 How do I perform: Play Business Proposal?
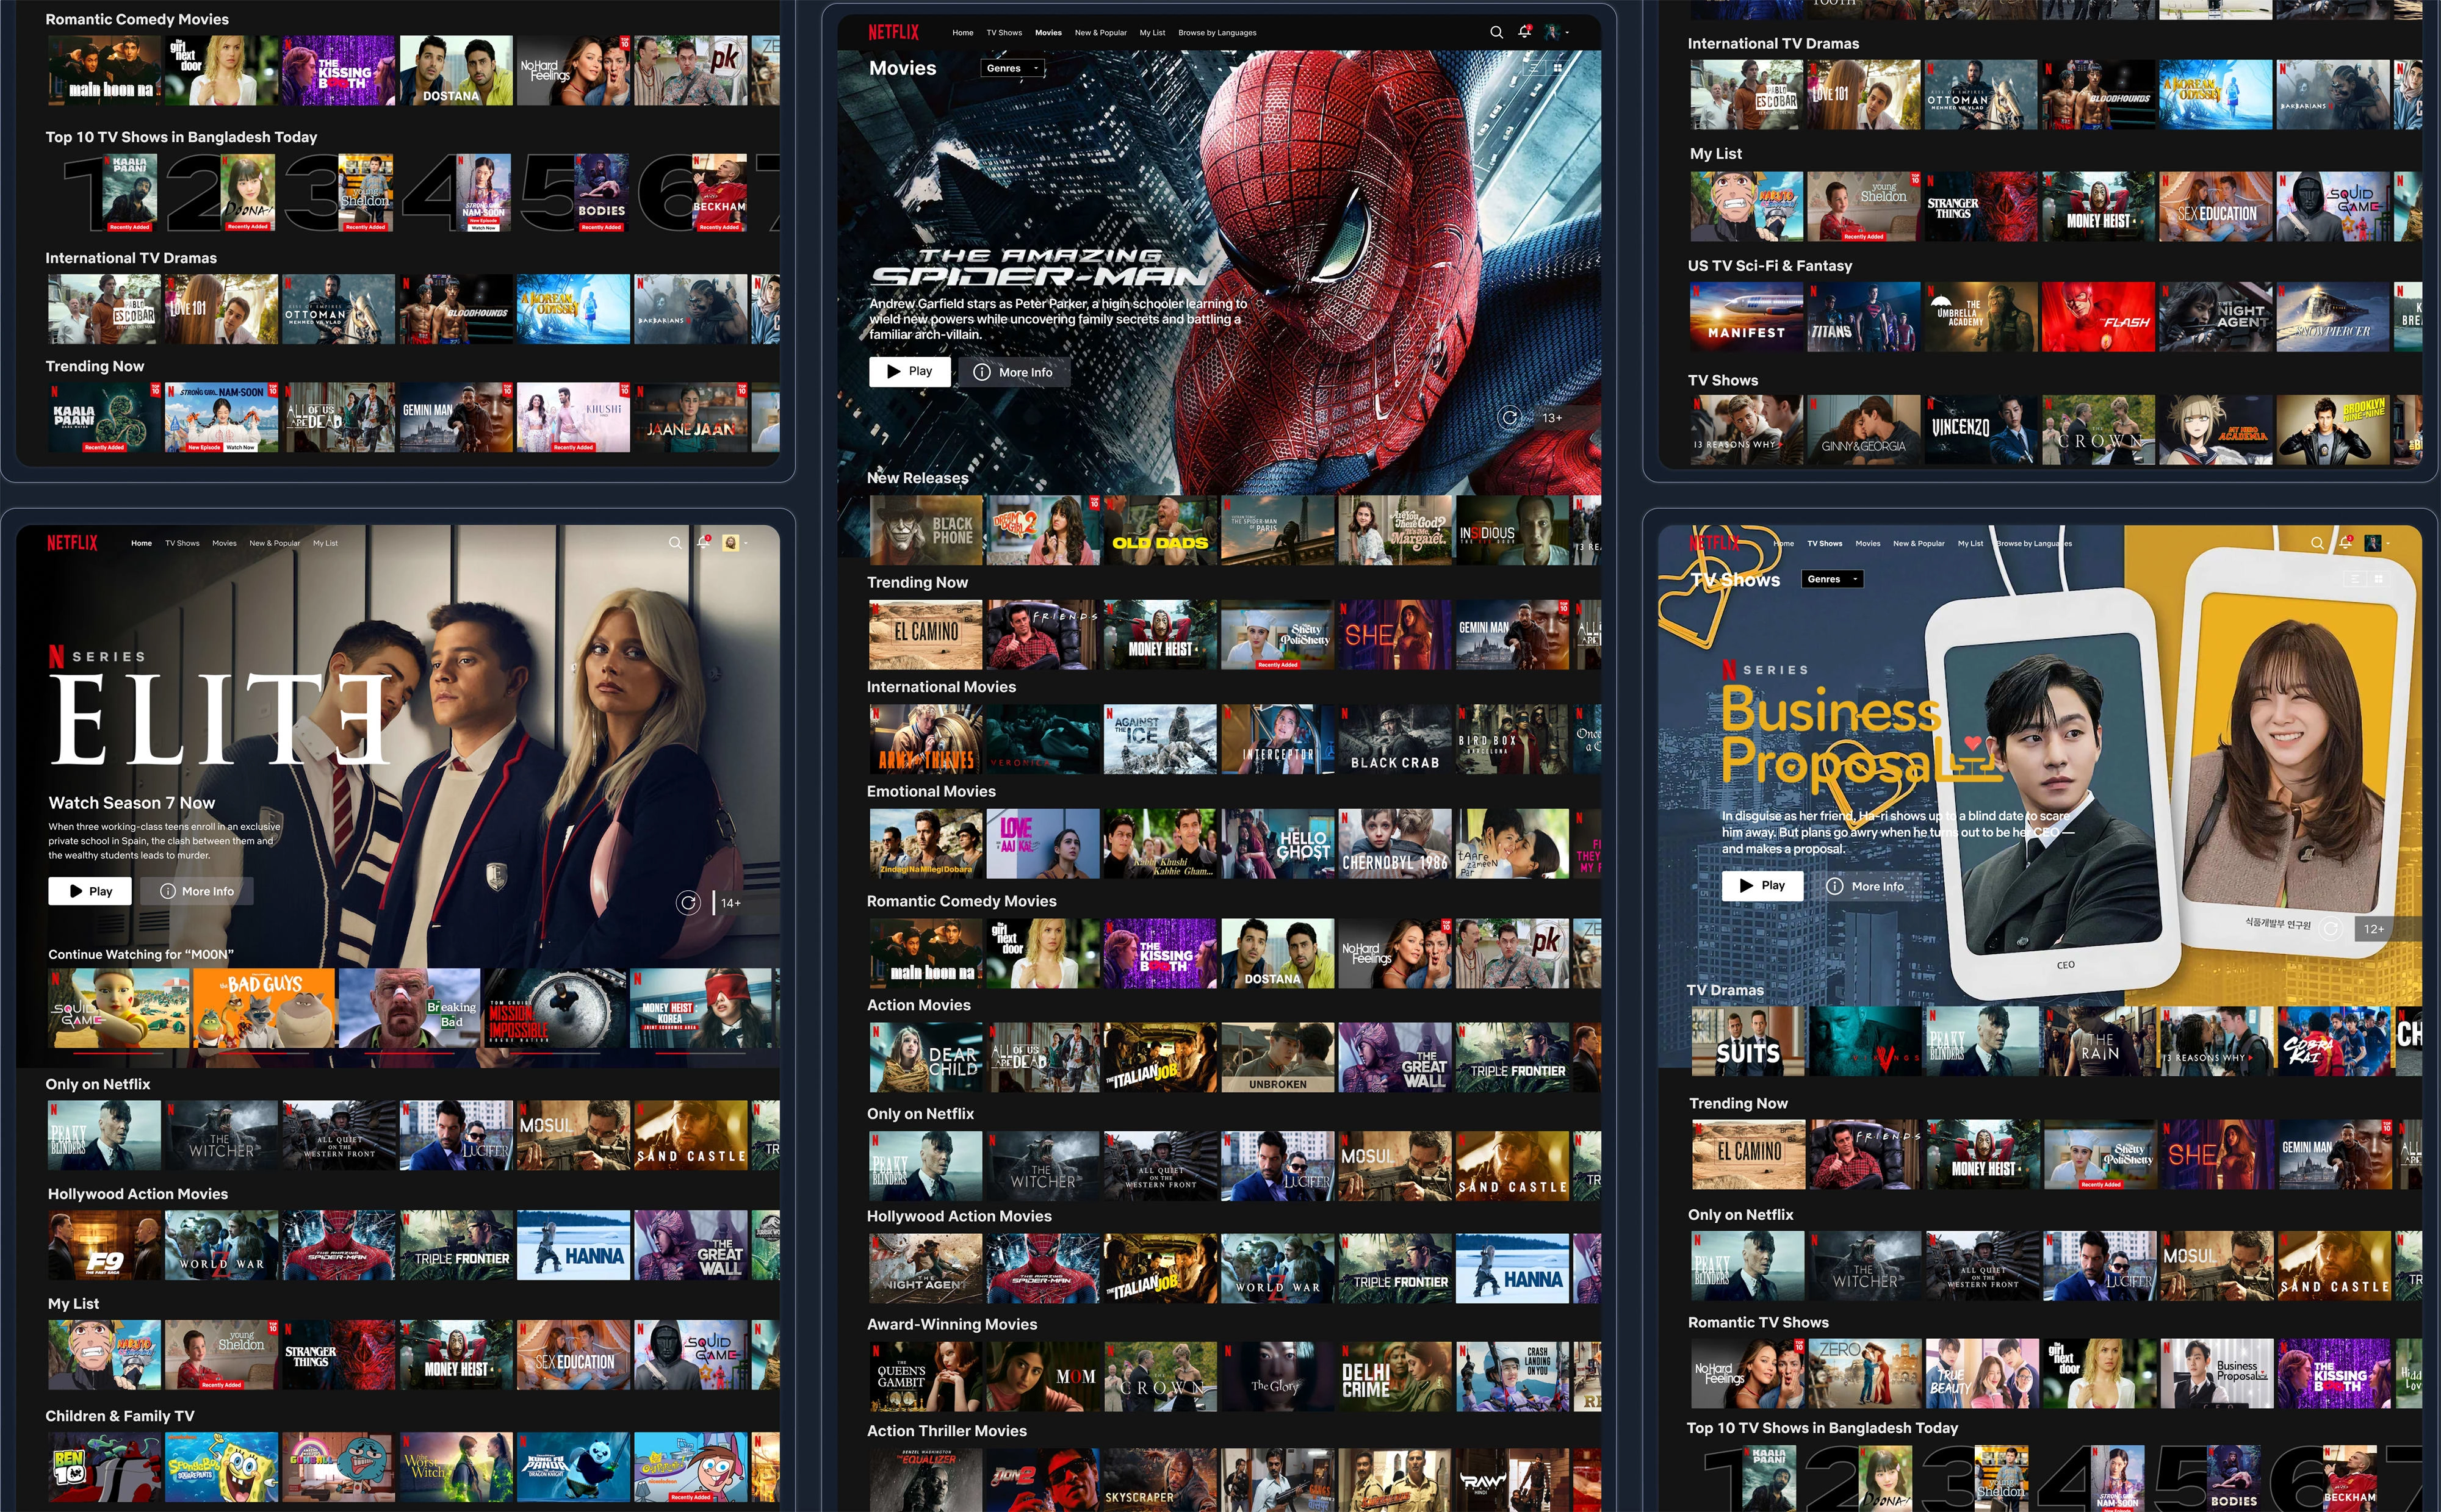tap(1762, 885)
